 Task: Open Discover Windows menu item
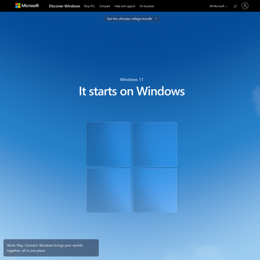tap(65, 6)
